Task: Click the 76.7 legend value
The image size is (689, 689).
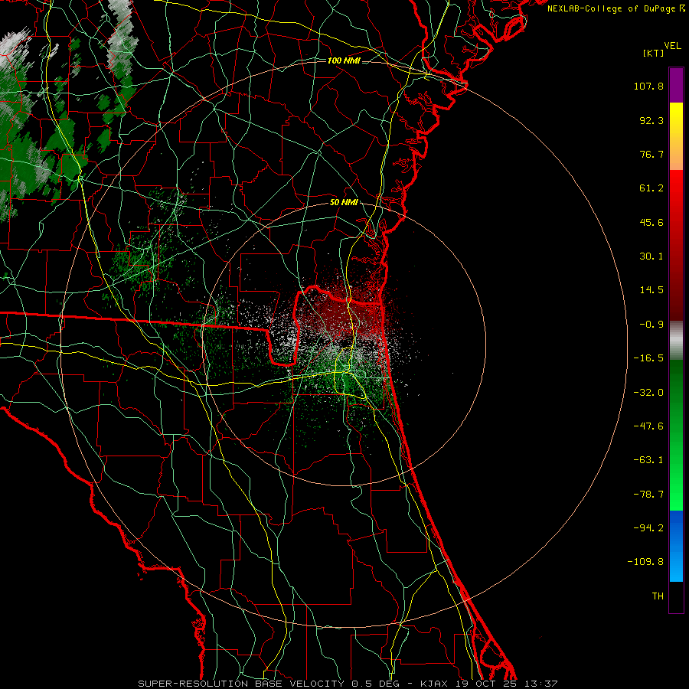Action: [651, 154]
